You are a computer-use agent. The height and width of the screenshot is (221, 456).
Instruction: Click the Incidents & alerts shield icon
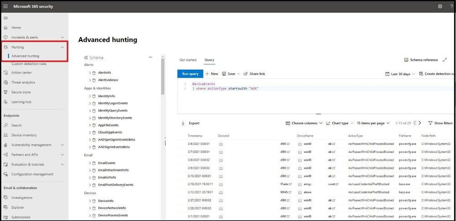pos(5,37)
